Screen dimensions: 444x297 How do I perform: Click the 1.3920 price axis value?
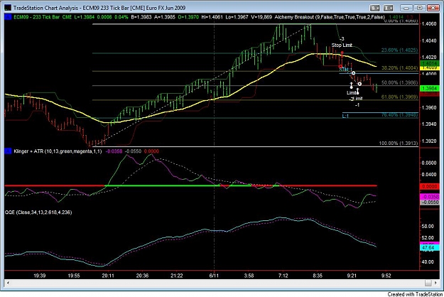point(429,141)
